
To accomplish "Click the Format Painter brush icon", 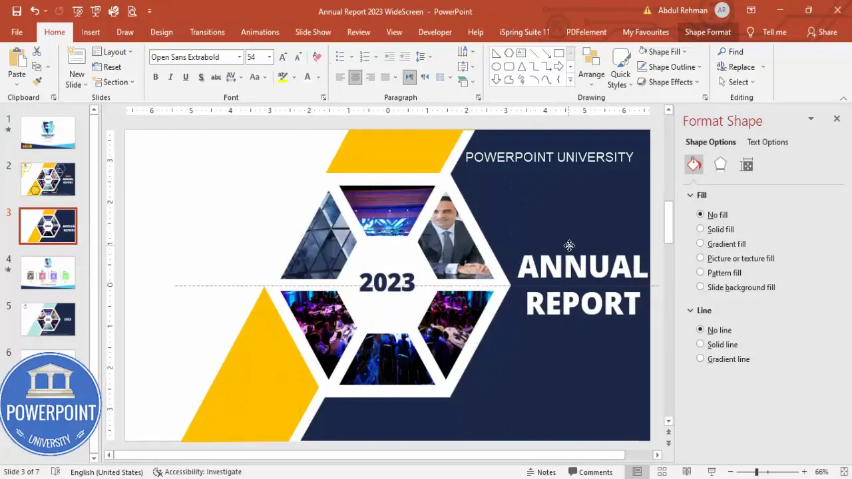I will [37, 81].
